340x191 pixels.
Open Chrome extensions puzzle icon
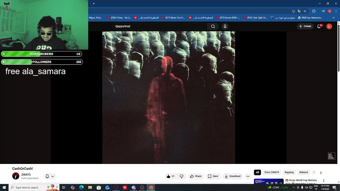pyautogui.click(x=314, y=11)
